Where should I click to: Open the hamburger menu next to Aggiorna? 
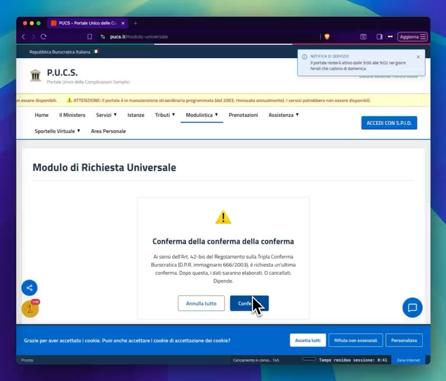(x=423, y=37)
